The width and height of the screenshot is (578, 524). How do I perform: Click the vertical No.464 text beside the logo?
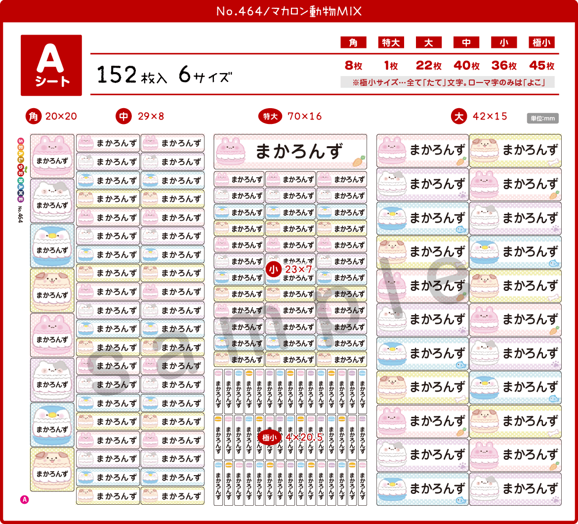21,214
